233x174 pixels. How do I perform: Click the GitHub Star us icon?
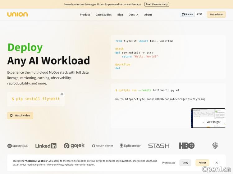click(183, 14)
